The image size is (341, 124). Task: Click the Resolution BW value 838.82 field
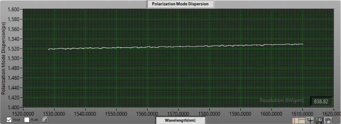(x=321, y=101)
